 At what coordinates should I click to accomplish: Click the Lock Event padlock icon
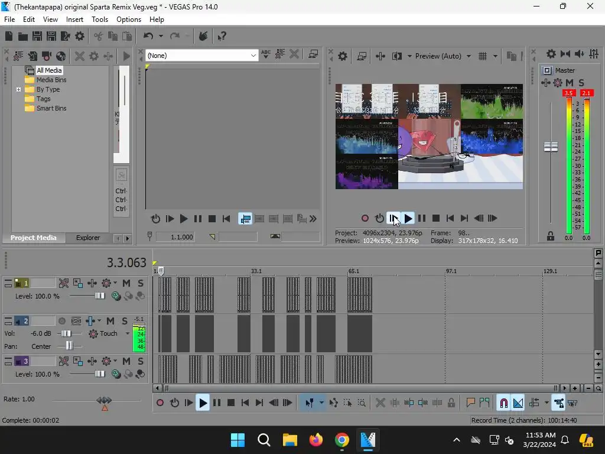tap(451, 403)
